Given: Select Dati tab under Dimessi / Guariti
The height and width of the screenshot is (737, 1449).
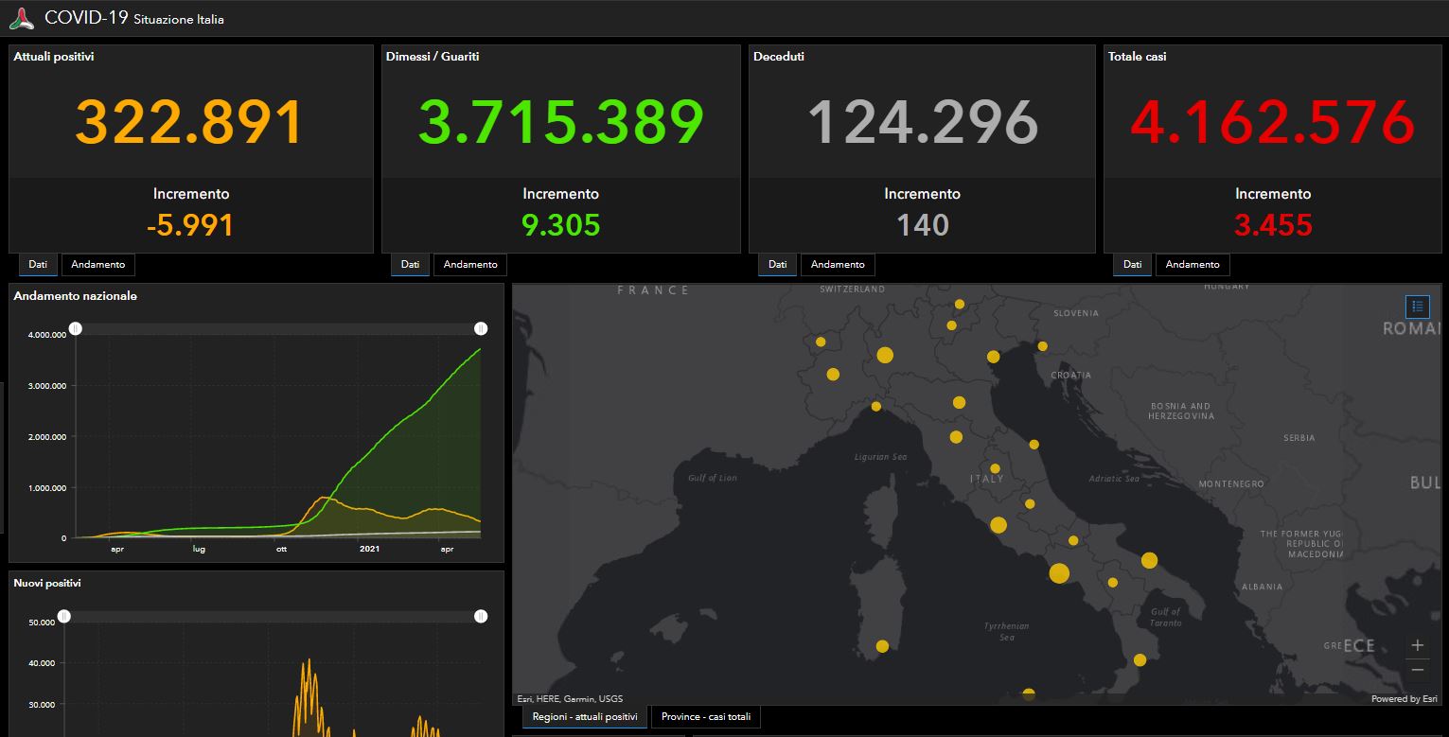Looking at the screenshot, I should click(x=410, y=265).
